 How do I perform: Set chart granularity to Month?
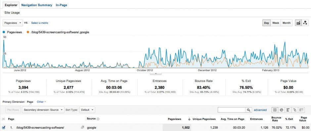pos(287,23)
